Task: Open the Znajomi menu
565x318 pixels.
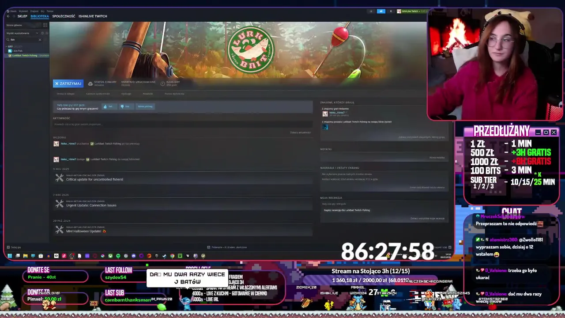Action: click(34, 11)
